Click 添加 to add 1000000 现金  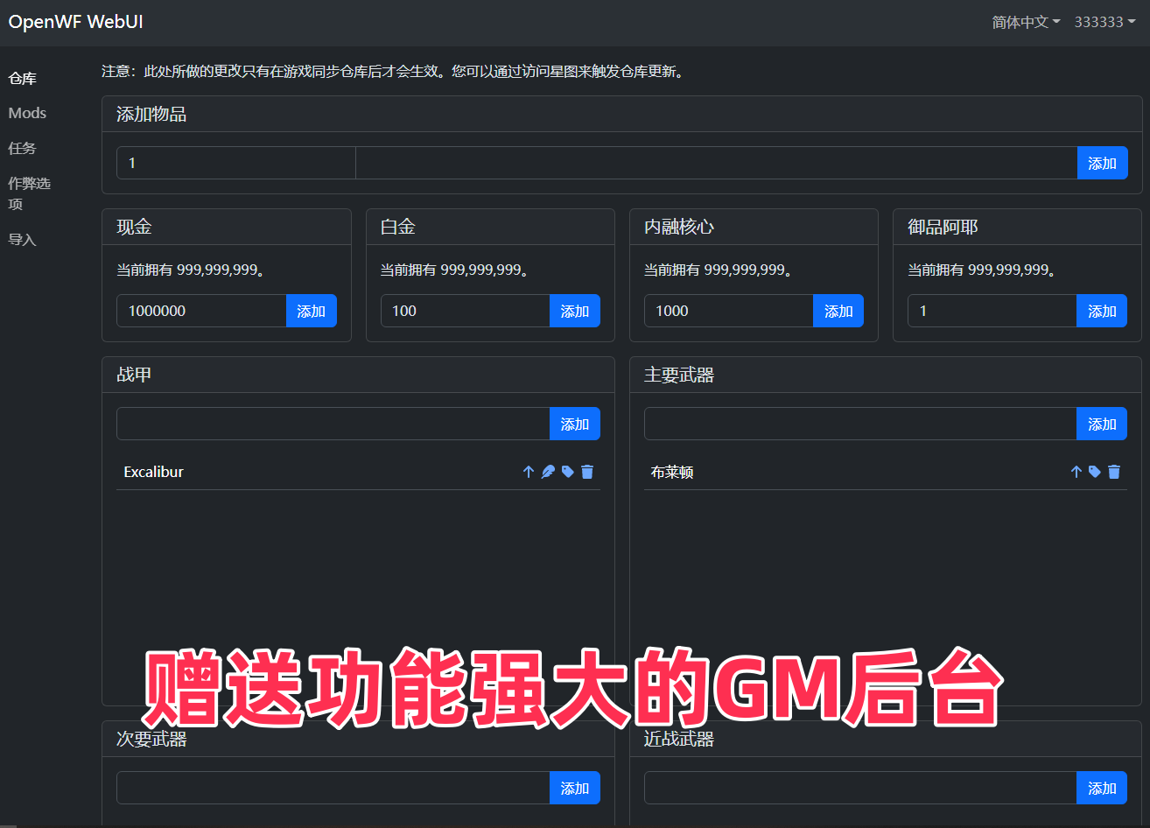pos(312,310)
